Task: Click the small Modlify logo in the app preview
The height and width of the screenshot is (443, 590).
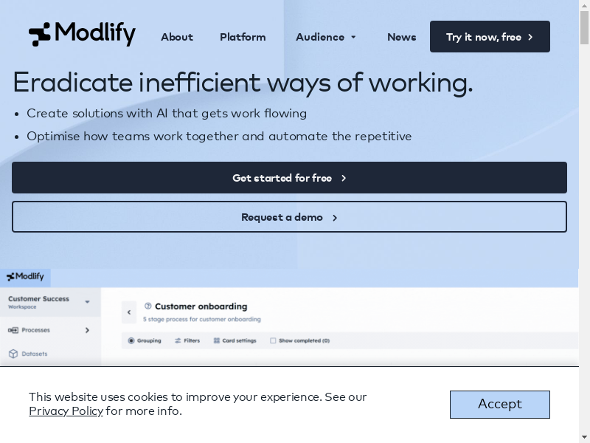Action: click(25, 277)
